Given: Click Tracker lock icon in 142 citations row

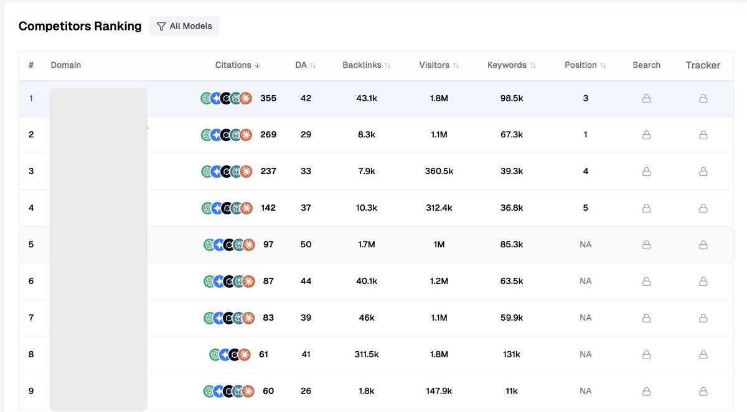Looking at the screenshot, I should click(x=703, y=208).
